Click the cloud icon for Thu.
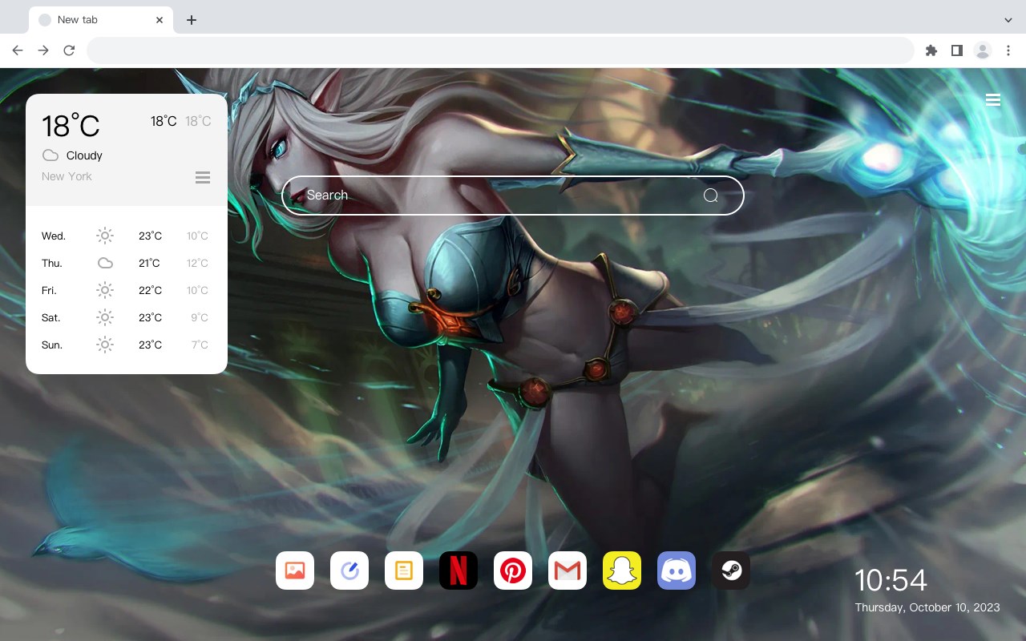Screen dimensions: 1026x641 click(x=105, y=263)
